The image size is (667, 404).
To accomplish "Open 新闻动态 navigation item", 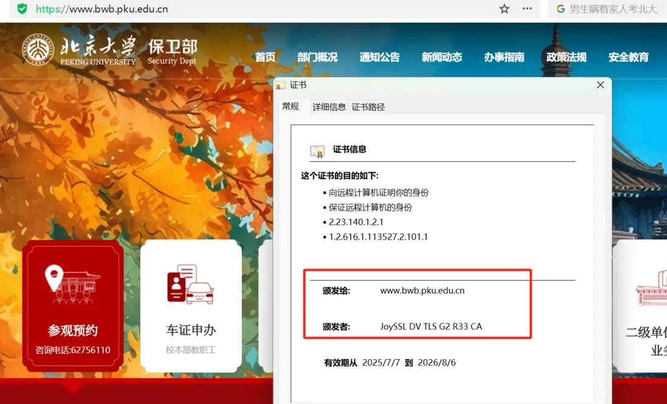I will [442, 57].
